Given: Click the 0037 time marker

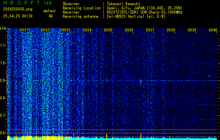Looking at the screenshot, I should (150, 30).
